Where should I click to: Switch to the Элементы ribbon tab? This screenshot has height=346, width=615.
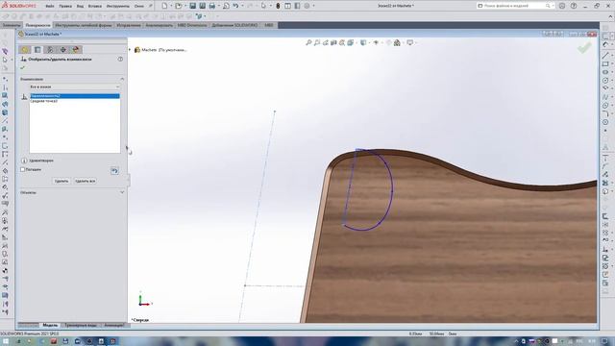[x=12, y=25]
